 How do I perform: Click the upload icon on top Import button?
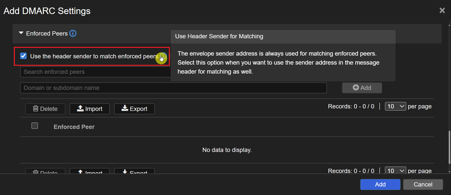tap(80, 108)
